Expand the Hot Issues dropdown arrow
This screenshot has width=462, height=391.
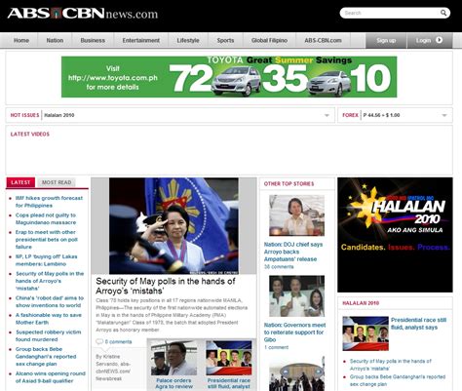pos(327,115)
